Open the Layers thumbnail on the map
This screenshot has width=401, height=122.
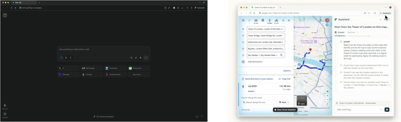click(x=302, y=101)
